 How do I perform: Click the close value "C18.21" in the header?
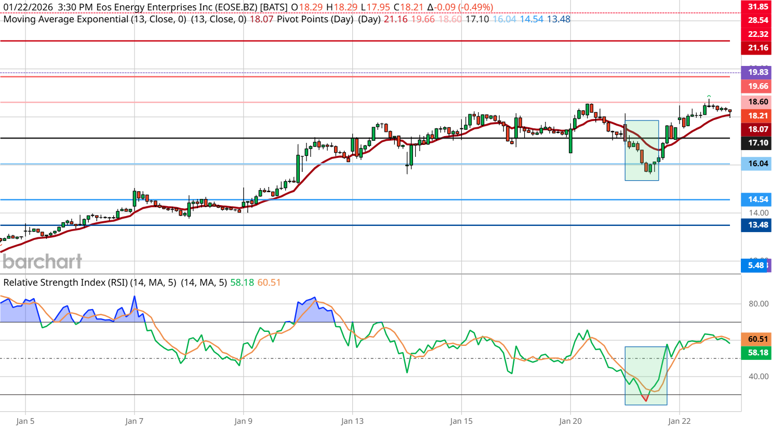coord(409,7)
